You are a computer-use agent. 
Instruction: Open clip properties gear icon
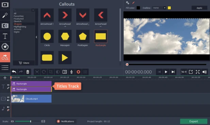78,72
